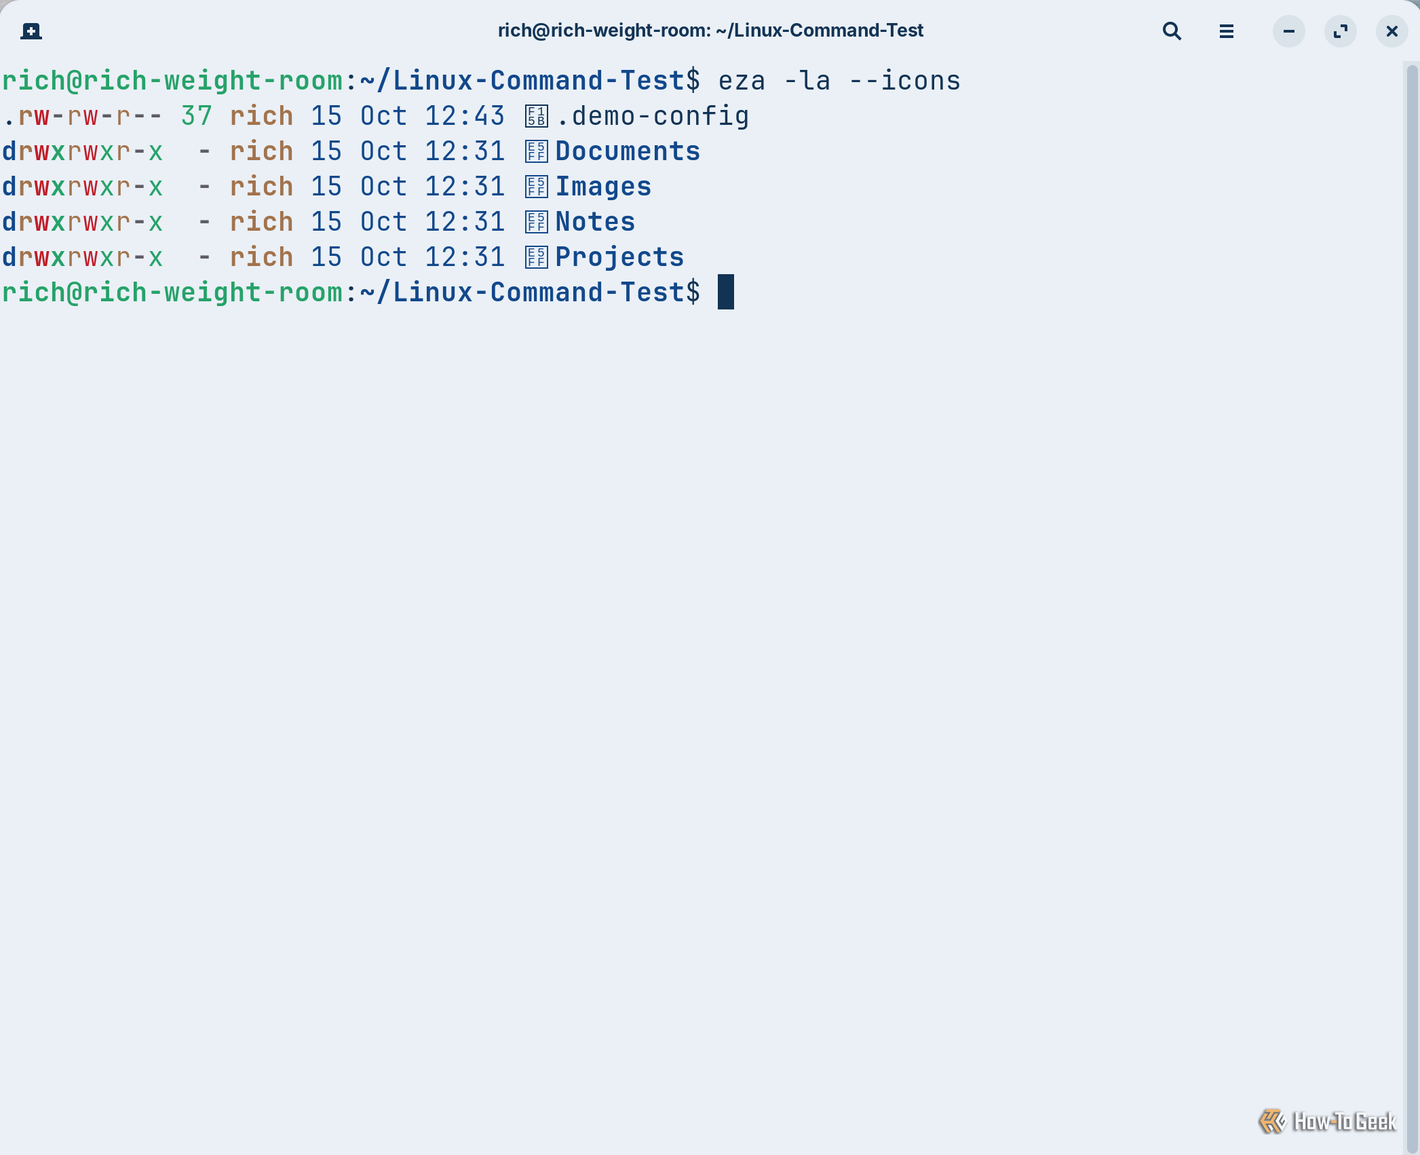Click the 15 Oct date on Images row
This screenshot has height=1155, width=1420.
point(359,187)
